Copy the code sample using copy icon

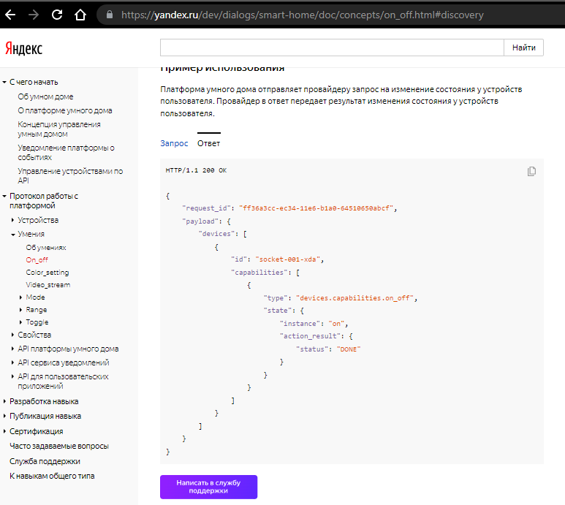(x=531, y=171)
